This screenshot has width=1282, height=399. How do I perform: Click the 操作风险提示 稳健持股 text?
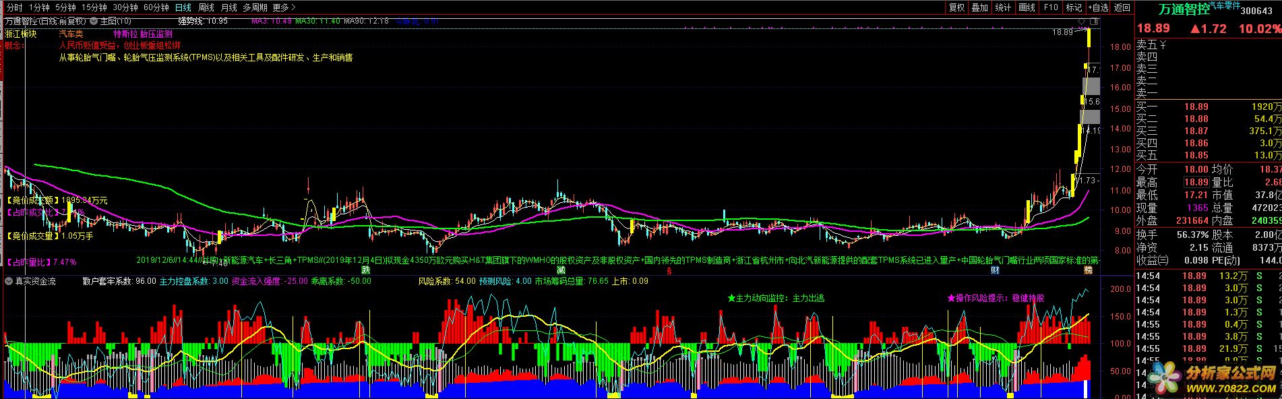click(x=996, y=298)
